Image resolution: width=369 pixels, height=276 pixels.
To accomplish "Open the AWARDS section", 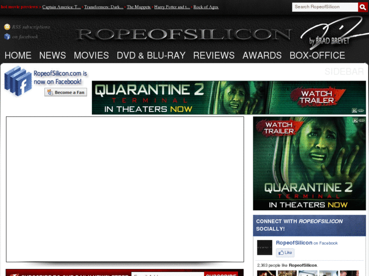I will click(x=262, y=55).
